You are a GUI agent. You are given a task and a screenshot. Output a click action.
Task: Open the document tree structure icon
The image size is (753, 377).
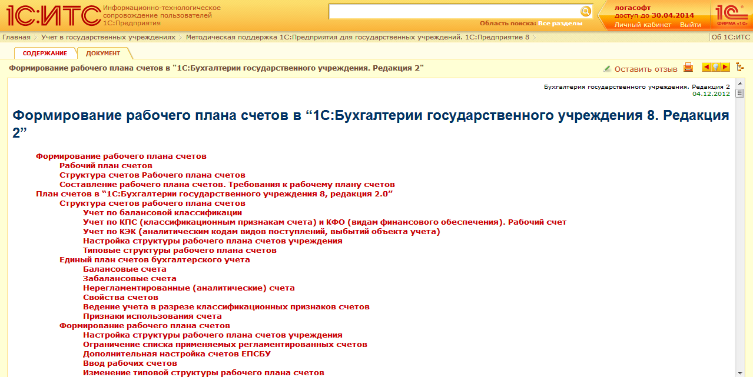point(740,68)
